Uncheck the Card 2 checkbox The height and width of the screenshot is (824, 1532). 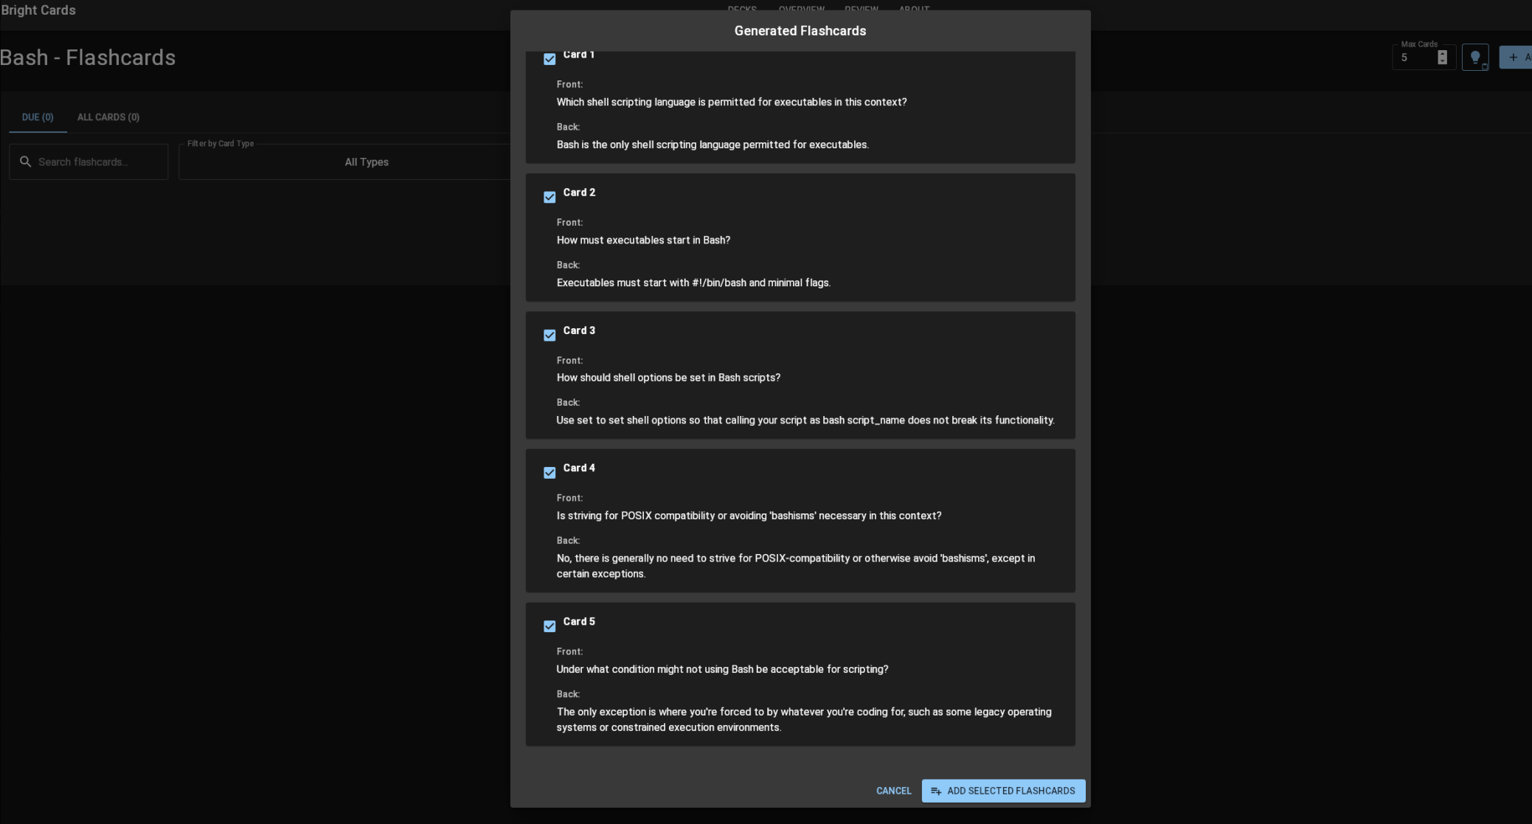click(550, 197)
